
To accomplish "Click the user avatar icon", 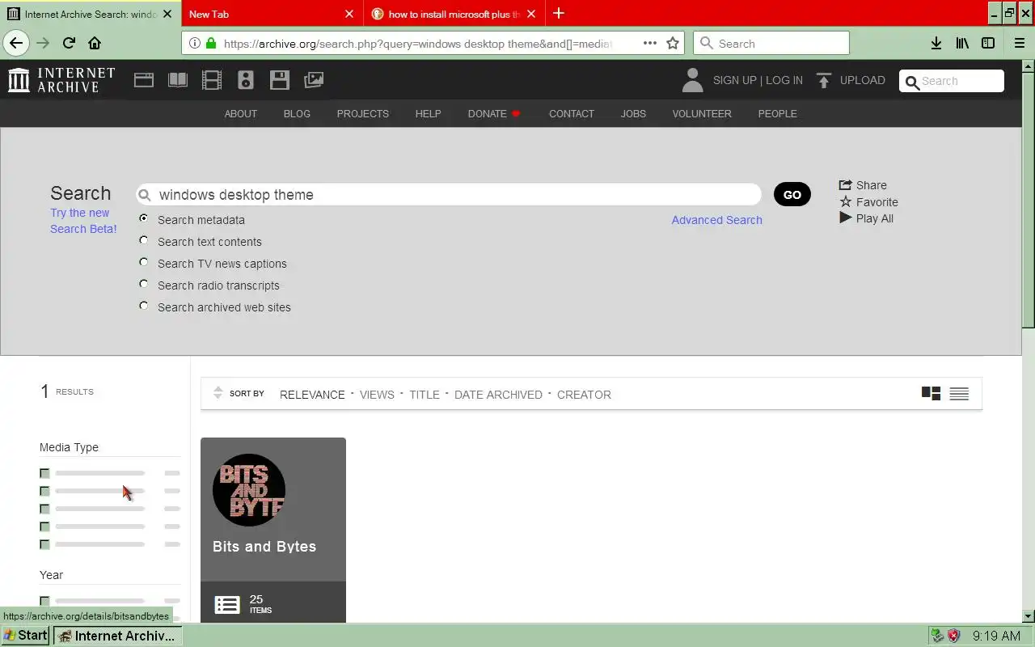I will 692,80.
